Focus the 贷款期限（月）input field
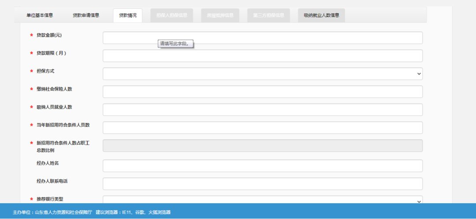476x219 pixels. pyautogui.click(x=262, y=56)
